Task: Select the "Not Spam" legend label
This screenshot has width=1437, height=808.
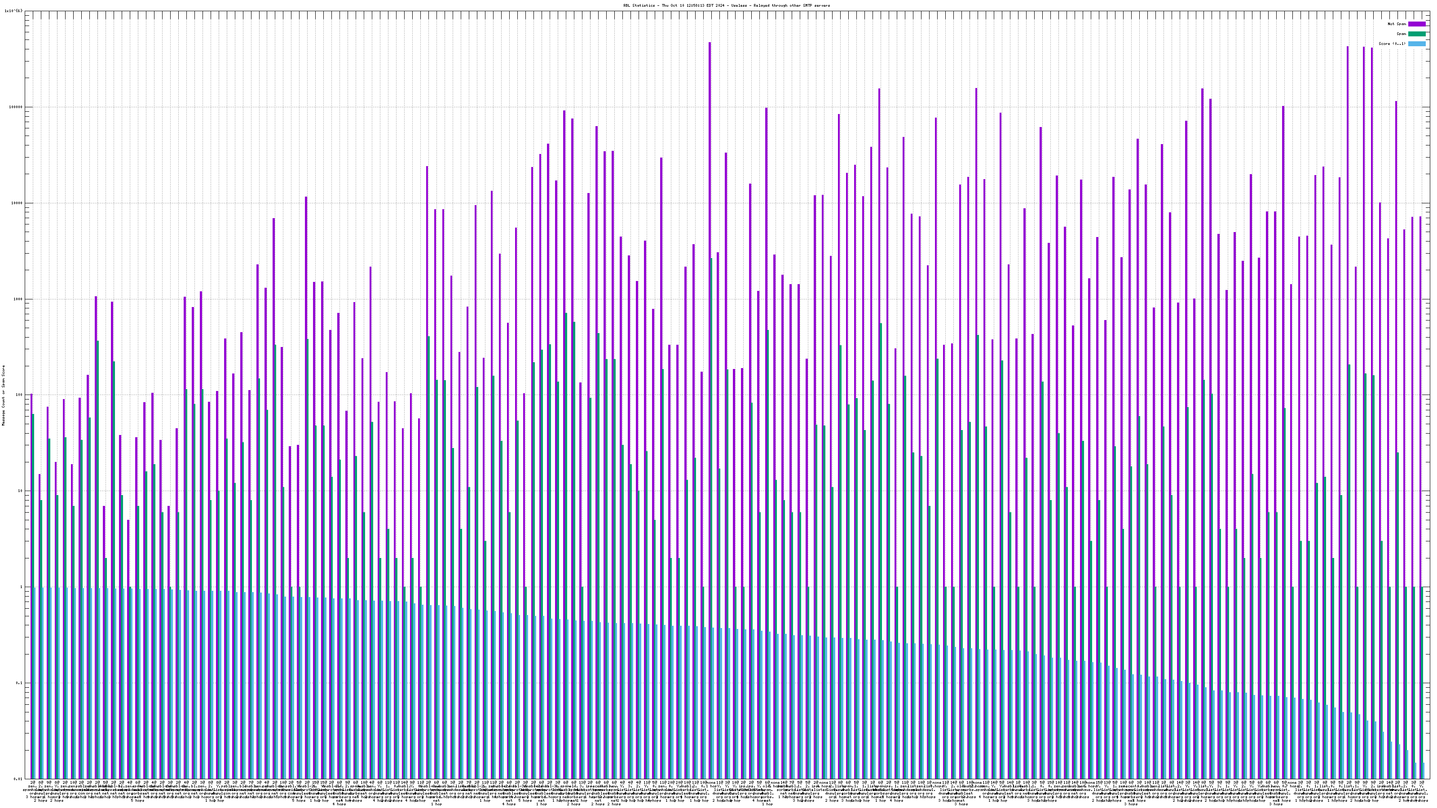Action: [x=1397, y=24]
